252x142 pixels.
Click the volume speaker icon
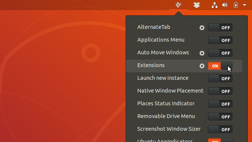tap(225, 5)
